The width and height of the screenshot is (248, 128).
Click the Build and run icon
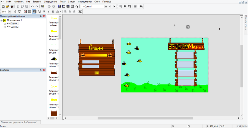tap(141, 7)
